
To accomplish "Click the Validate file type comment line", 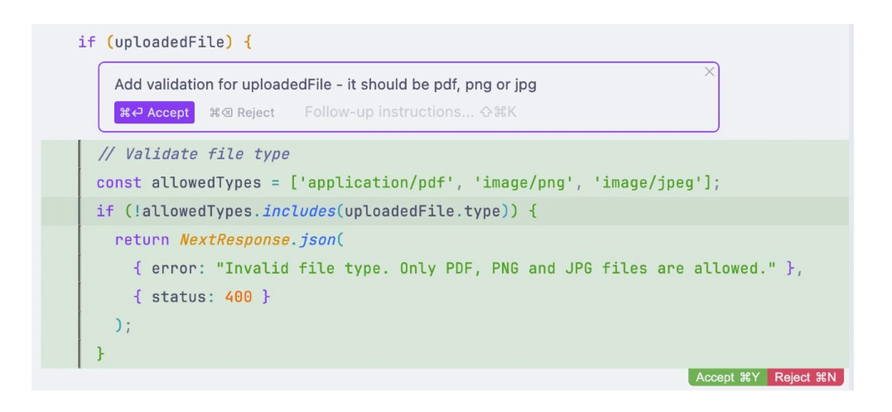I will point(194,153).
